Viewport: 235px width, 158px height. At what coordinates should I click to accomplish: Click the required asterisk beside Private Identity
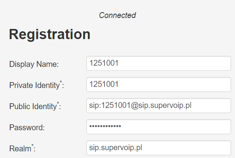click(61, 83)
